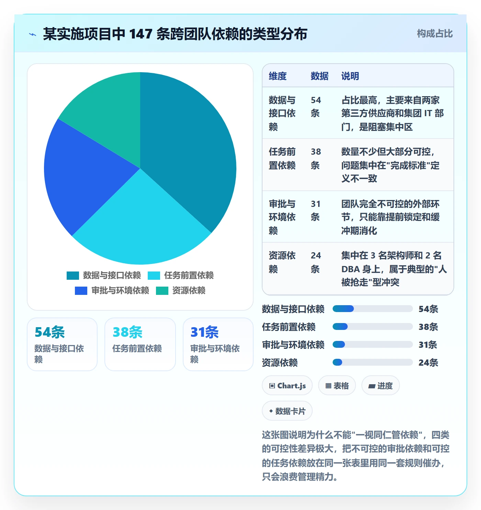Click the 构成占比 label in header
Screen dimensions: 481x510
click(x=435, y=34)
